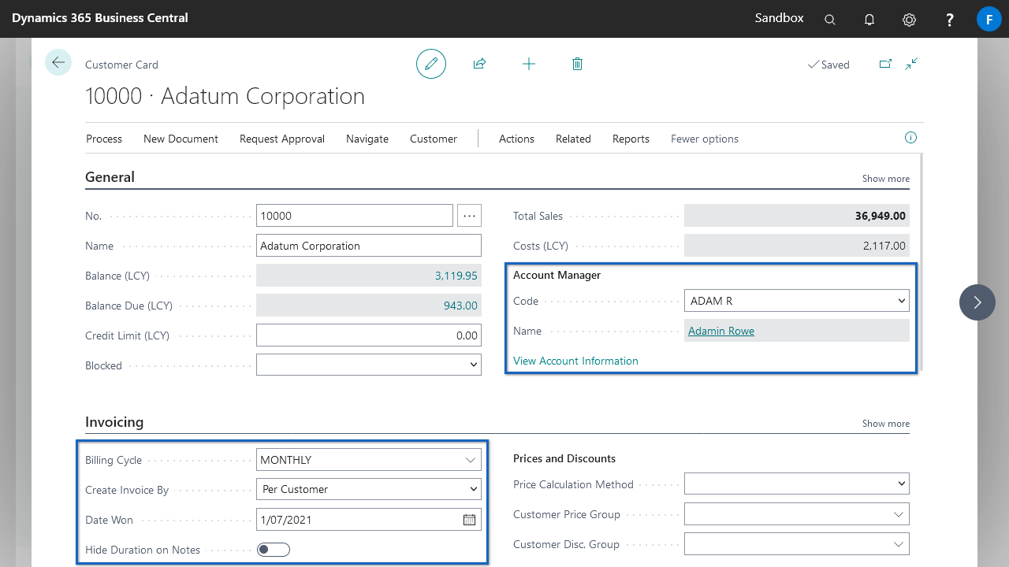The image size is (1009, 567).
Task: Open the Process menu
Action: coord(104,139)
